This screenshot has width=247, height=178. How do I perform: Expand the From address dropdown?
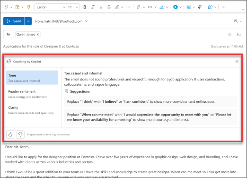(x=87, y=21)
